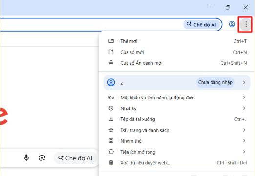The width and height of the screenshot is (255, 176).
Task: Click the incognito icon in the menu
Action: tap(111, 63)
